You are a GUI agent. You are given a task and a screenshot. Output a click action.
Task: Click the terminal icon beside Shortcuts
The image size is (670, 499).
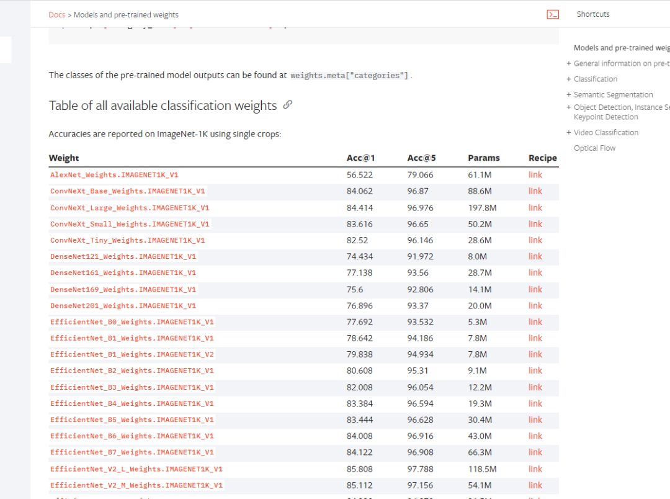(x=553, y=14)
